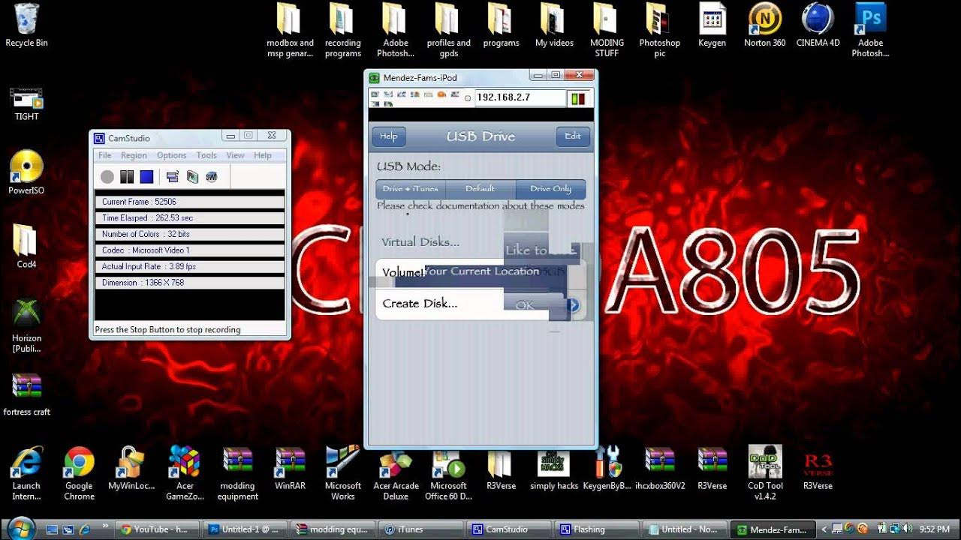Launch Google Chrome from the desktop

click(79, 473)
